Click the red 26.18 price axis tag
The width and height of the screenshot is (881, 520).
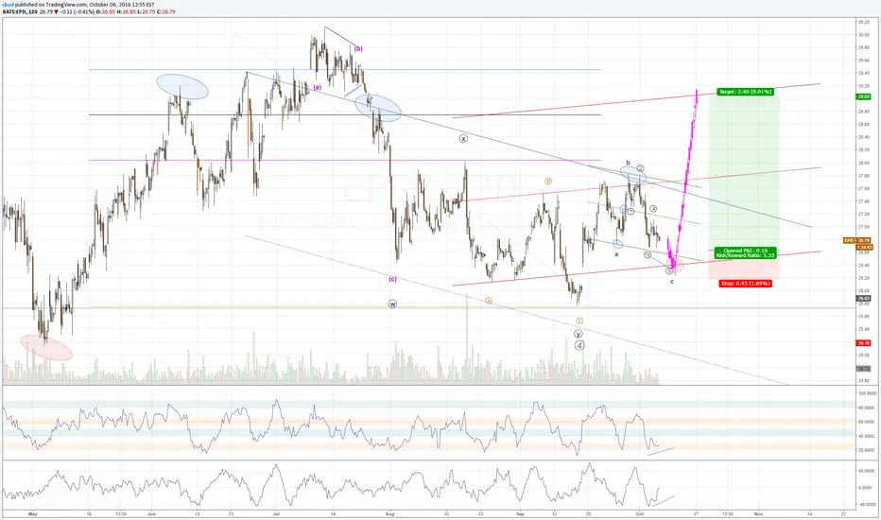[x=862, y=343]
